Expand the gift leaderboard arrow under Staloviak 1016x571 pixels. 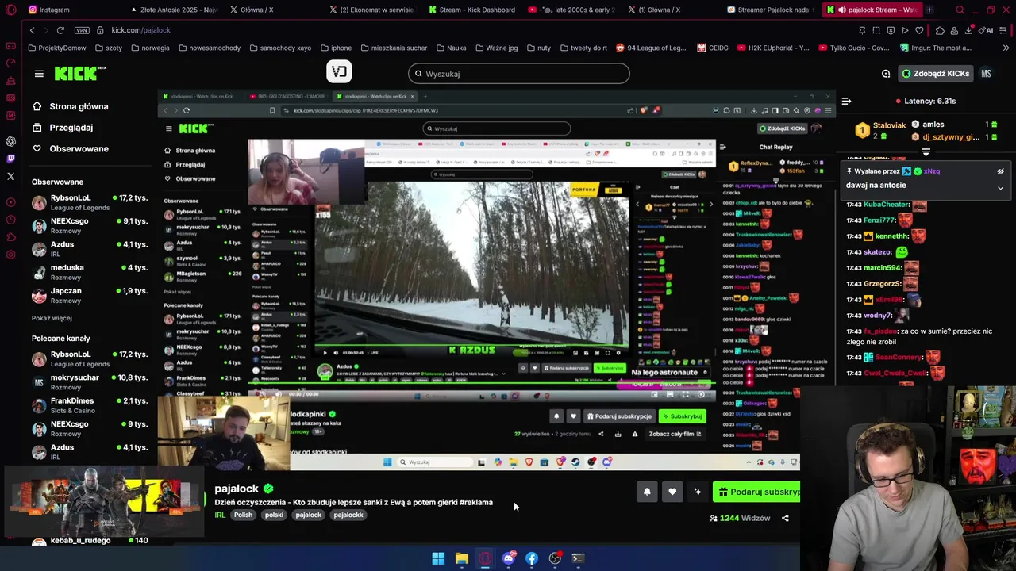coord(926,151)
